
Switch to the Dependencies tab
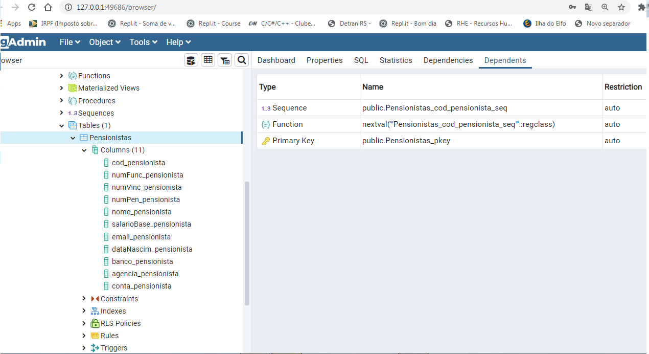(x=448, y=60)
